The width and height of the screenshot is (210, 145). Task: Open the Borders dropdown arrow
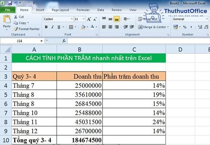click(x=75, y=27)
